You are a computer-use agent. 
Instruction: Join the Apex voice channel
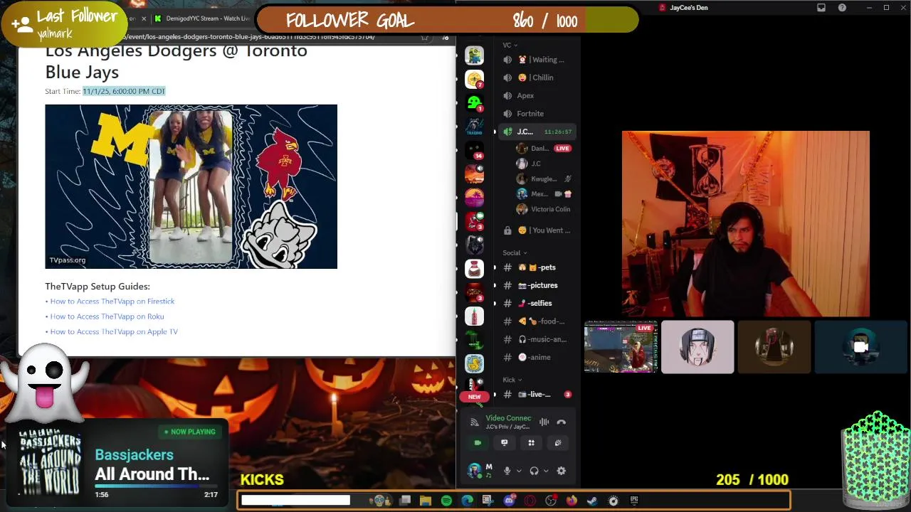click(x=536, y=95)
